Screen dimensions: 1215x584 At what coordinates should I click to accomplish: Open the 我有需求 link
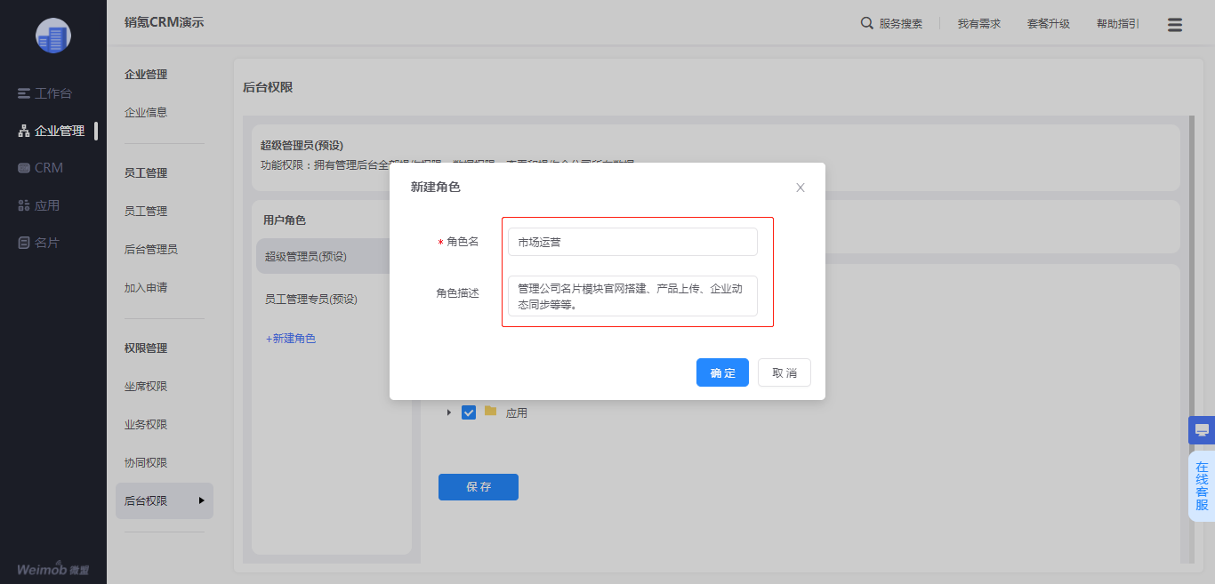tap(979, 24)
